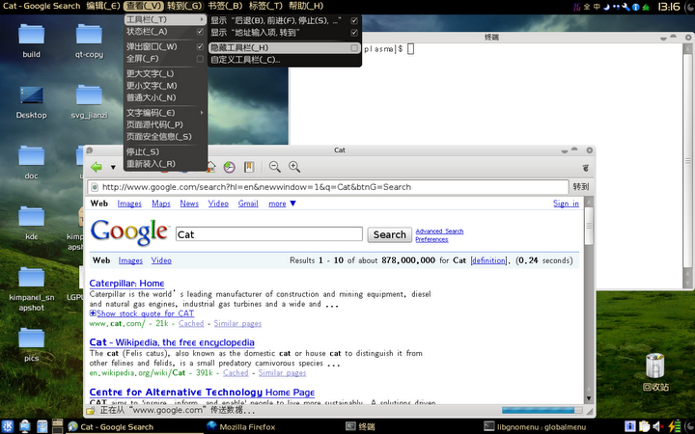Click the Zoom in magnifier icon

click(x=294, y=167)
